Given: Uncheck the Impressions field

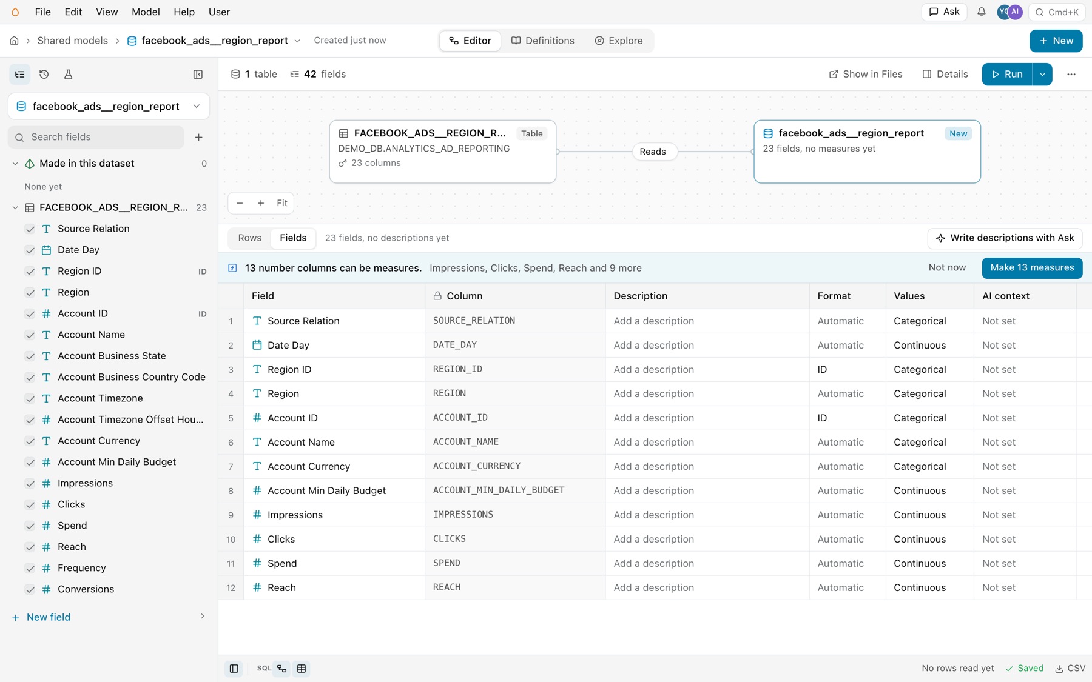Looking at the screenshot, I should point(30,483).
